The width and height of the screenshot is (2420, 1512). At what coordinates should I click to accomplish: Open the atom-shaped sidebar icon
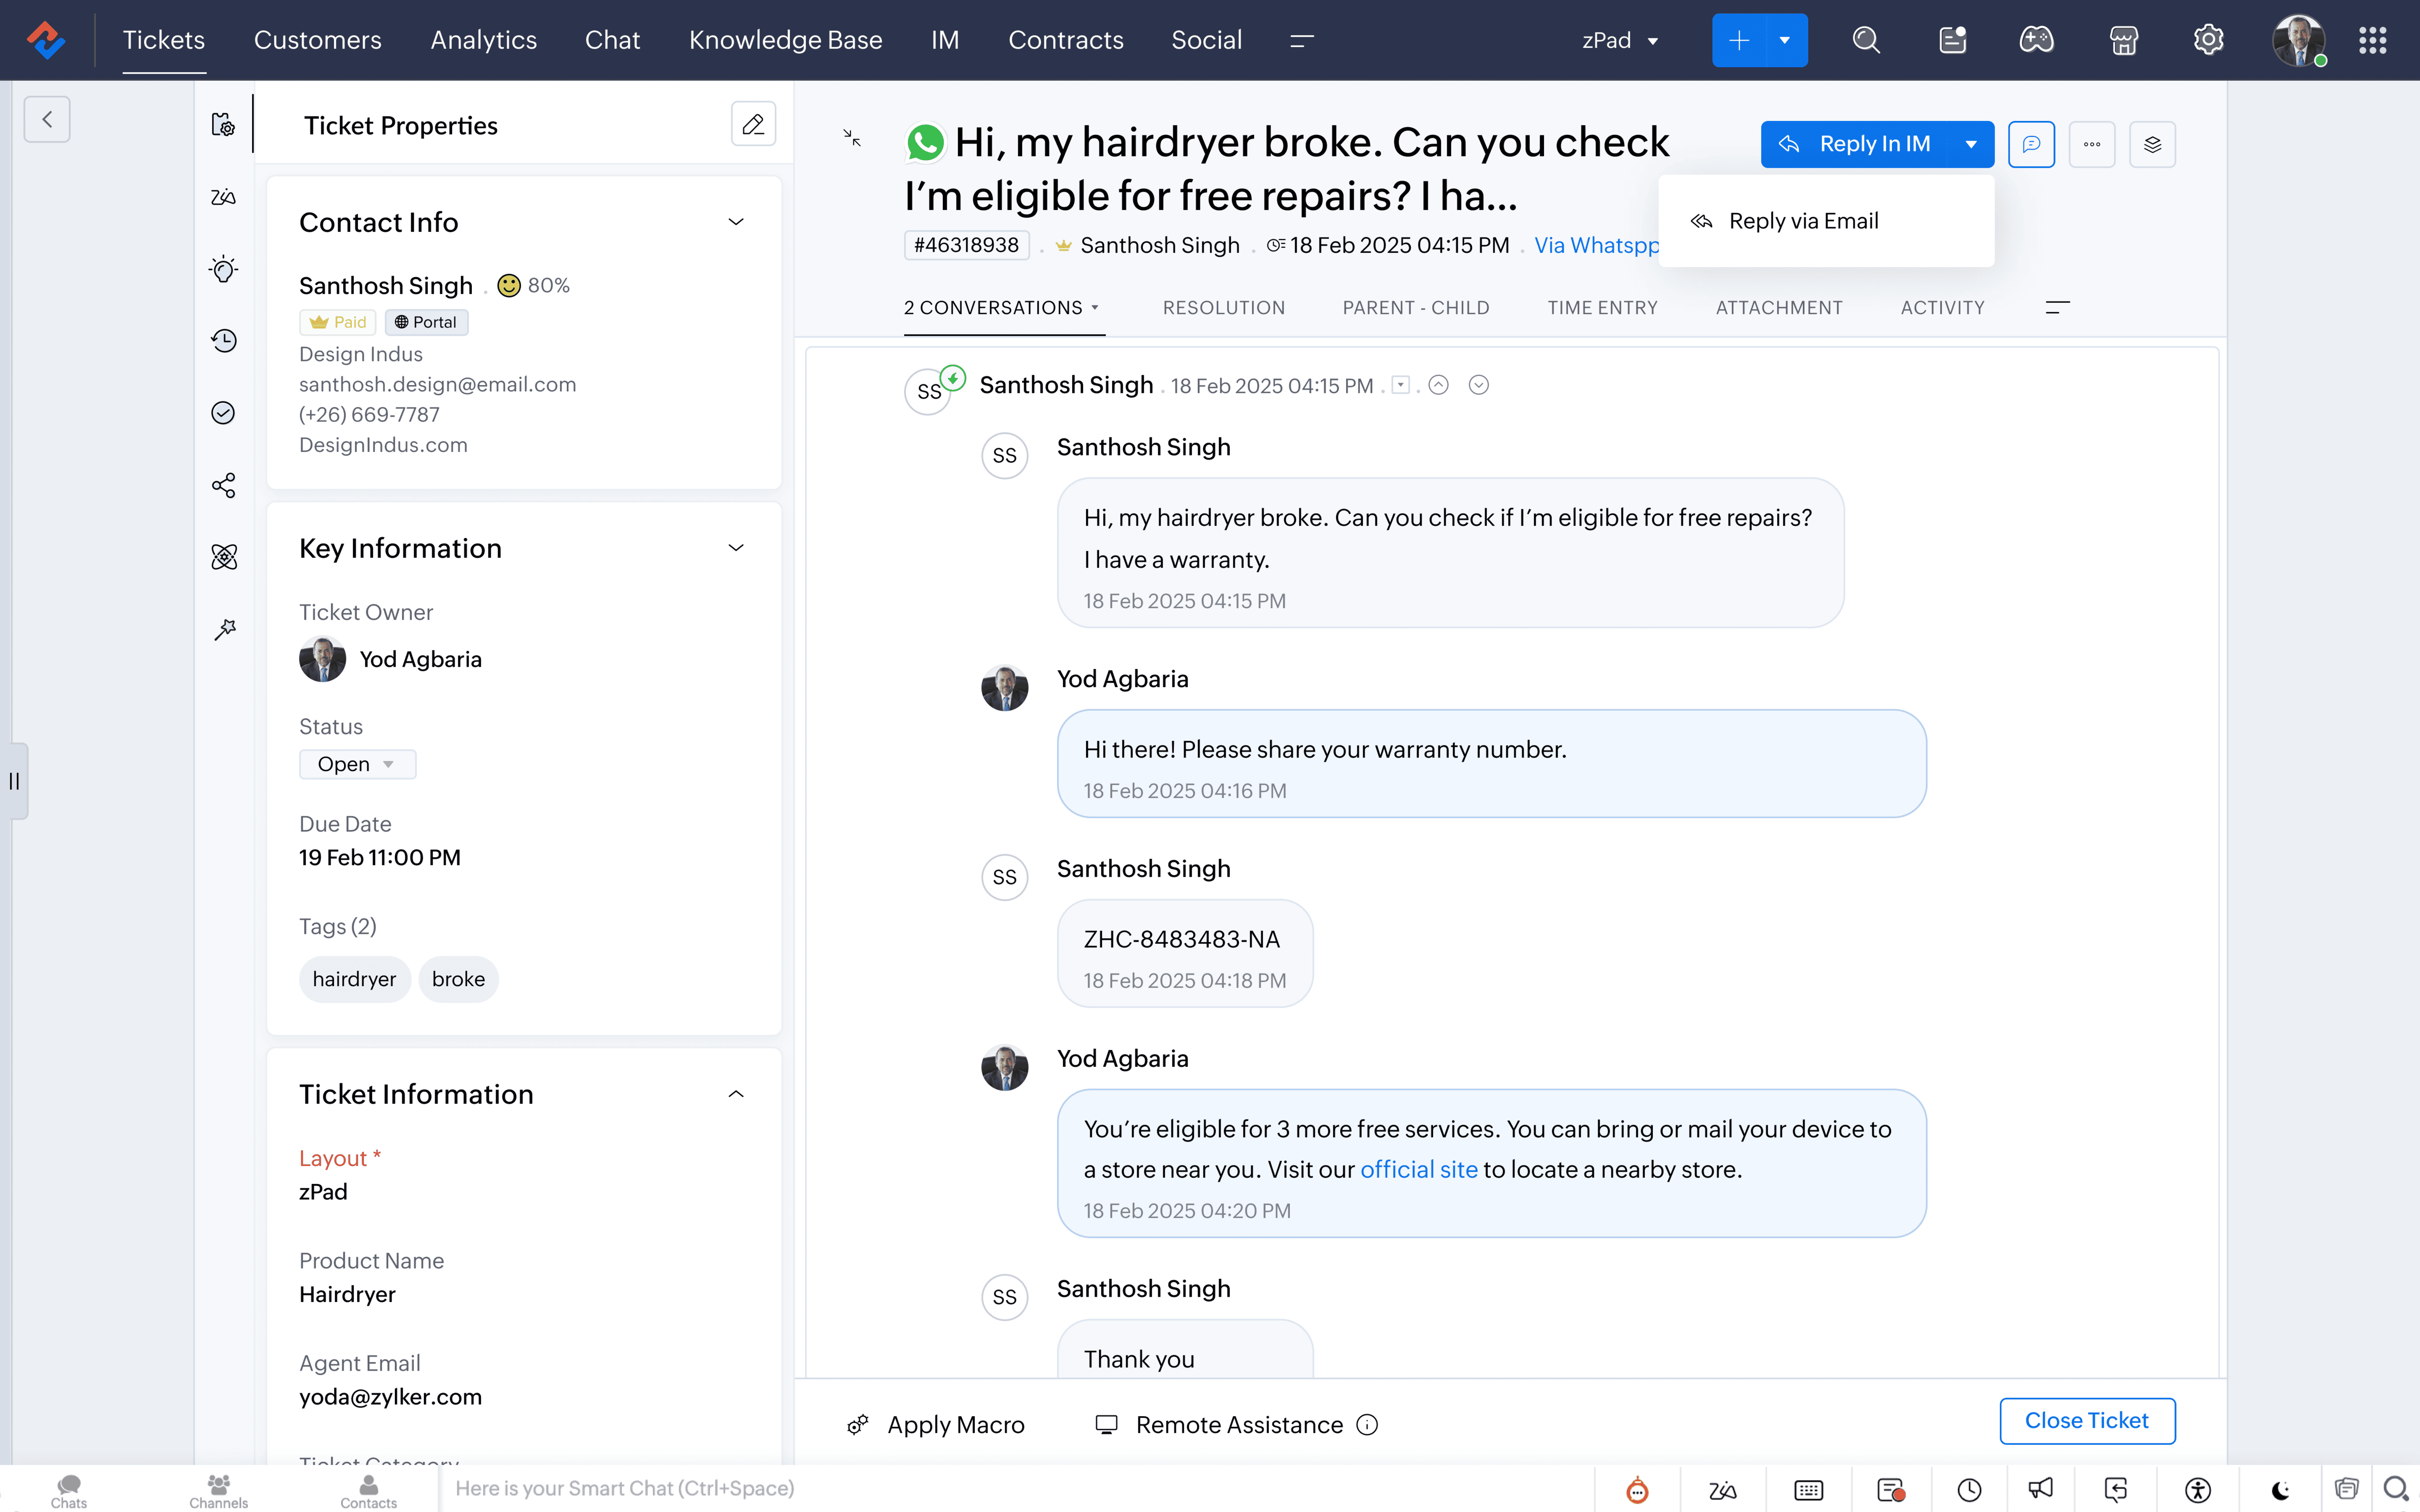[x=224, y=557]
